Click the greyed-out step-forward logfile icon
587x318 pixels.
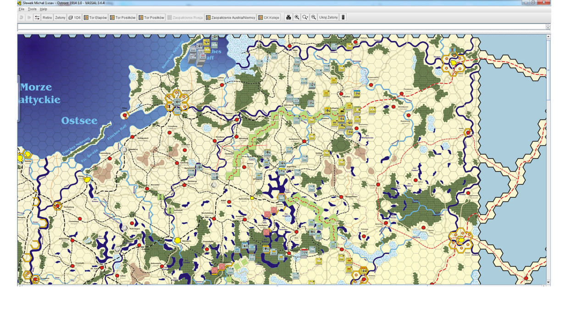point(29,17)
